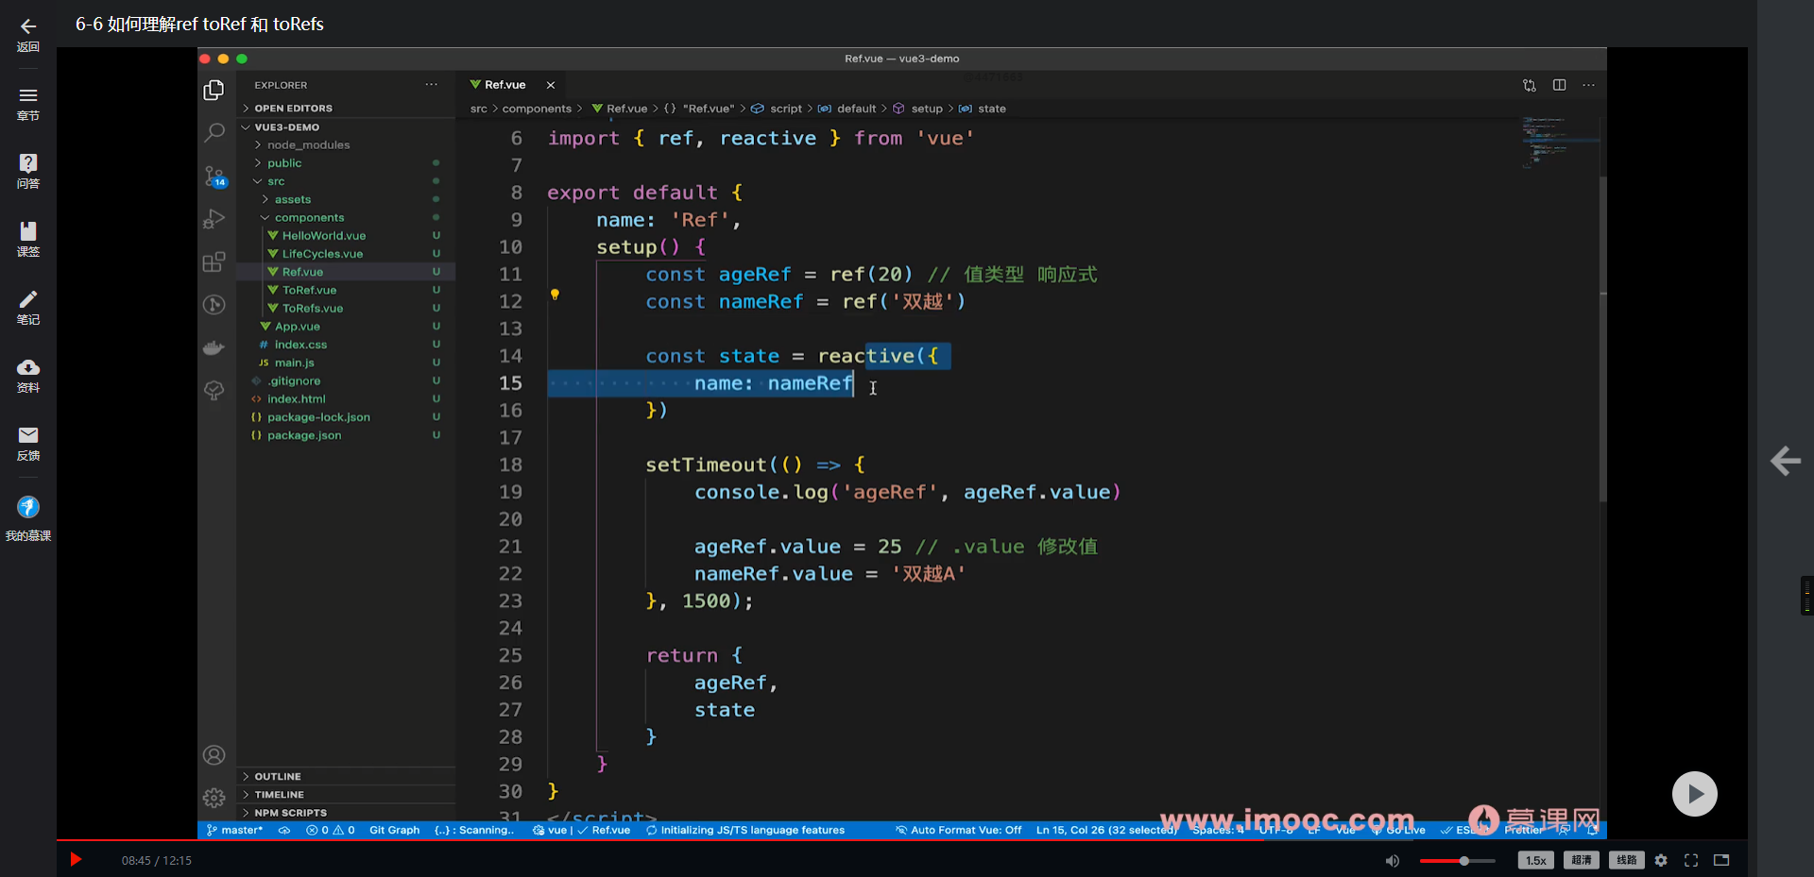
Task: Expand the OUTLINE section
Action: 278,776
